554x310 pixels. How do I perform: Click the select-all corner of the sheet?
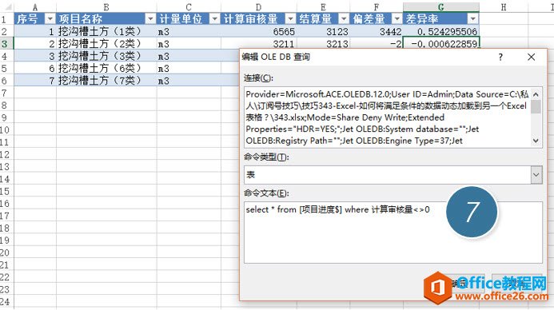pyautogui.click(x=6, y=7)
